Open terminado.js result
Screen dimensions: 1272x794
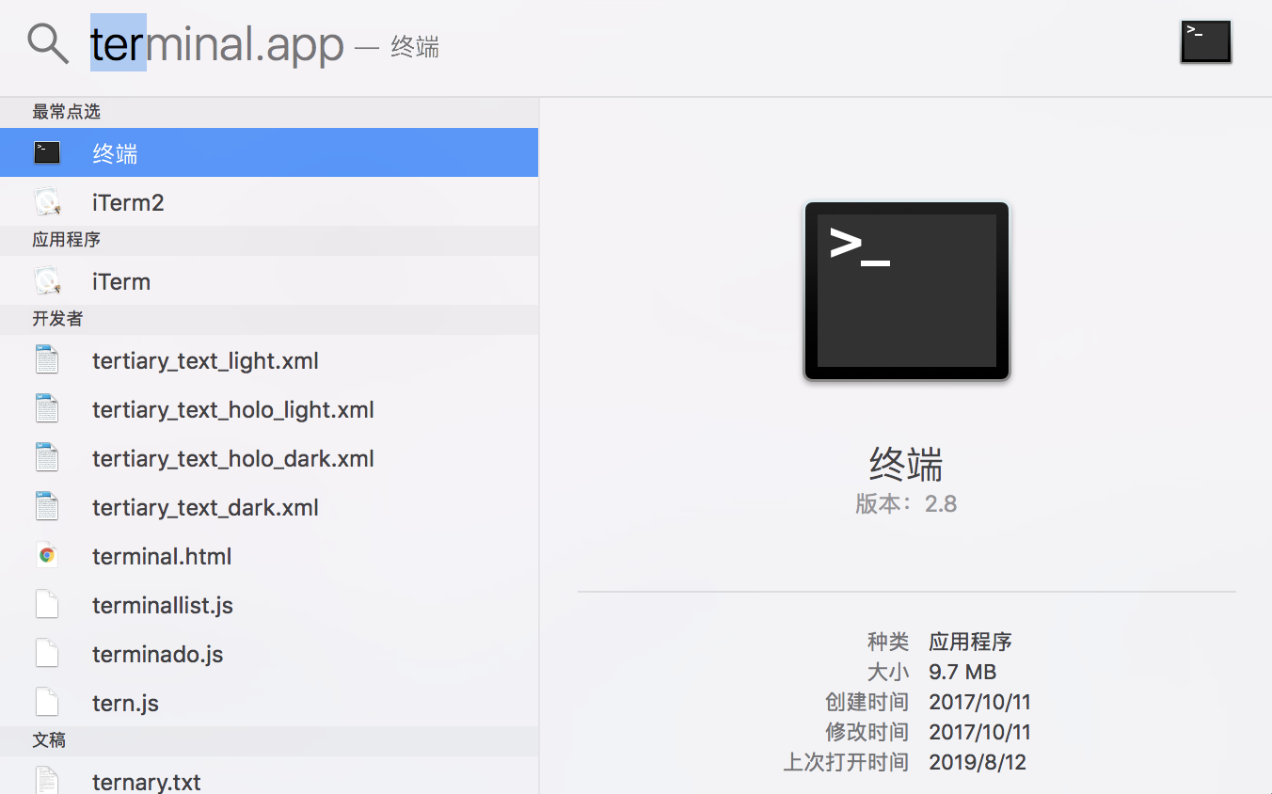[269, 653]
